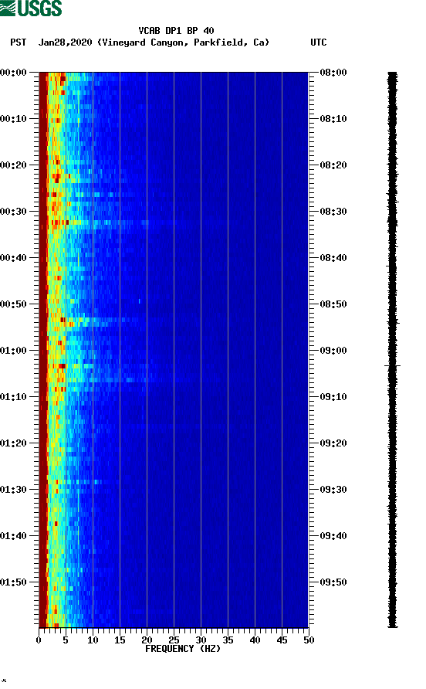Click the 15 Hz frequency axis label
This screenshot has height=689, width=426.
(120, 640)
